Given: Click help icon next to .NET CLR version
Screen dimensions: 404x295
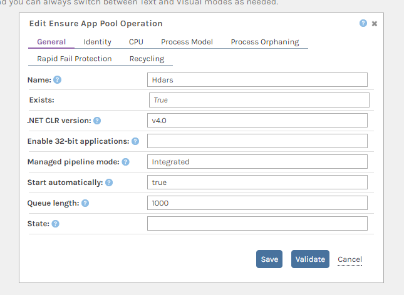Looking at the screenshot, I should tap(97, 121).
